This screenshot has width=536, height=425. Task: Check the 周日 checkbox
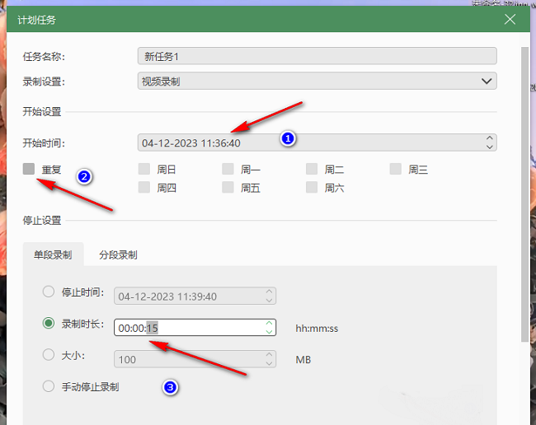tap(144, 169)
